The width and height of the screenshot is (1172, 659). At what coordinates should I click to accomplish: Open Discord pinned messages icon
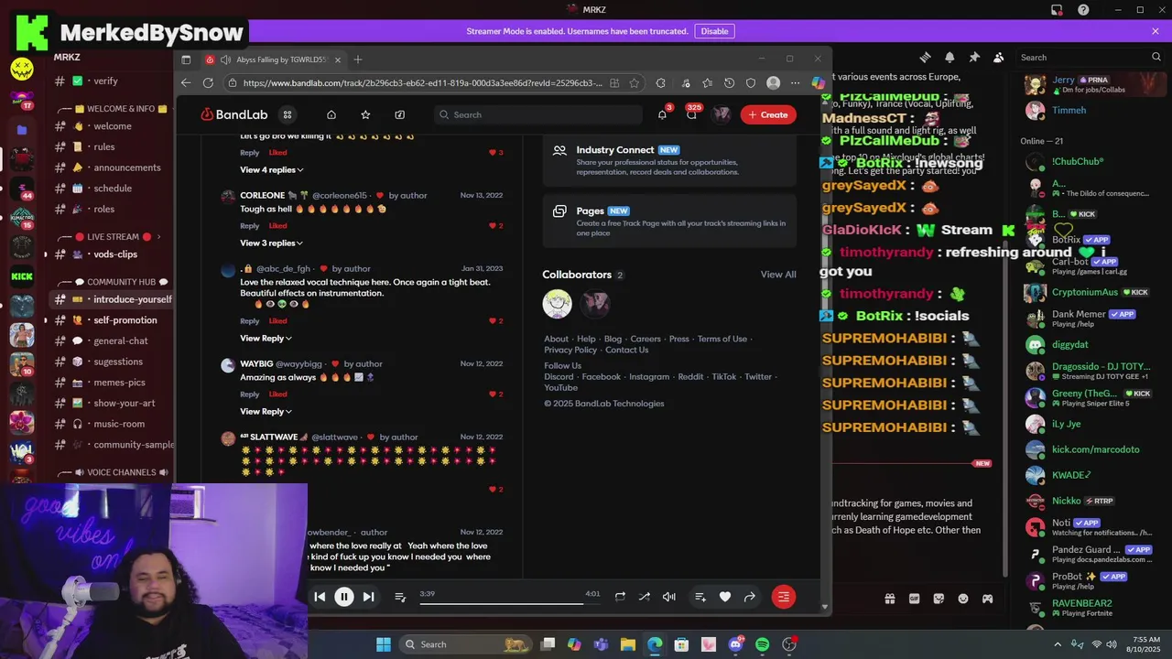point(974,57)
